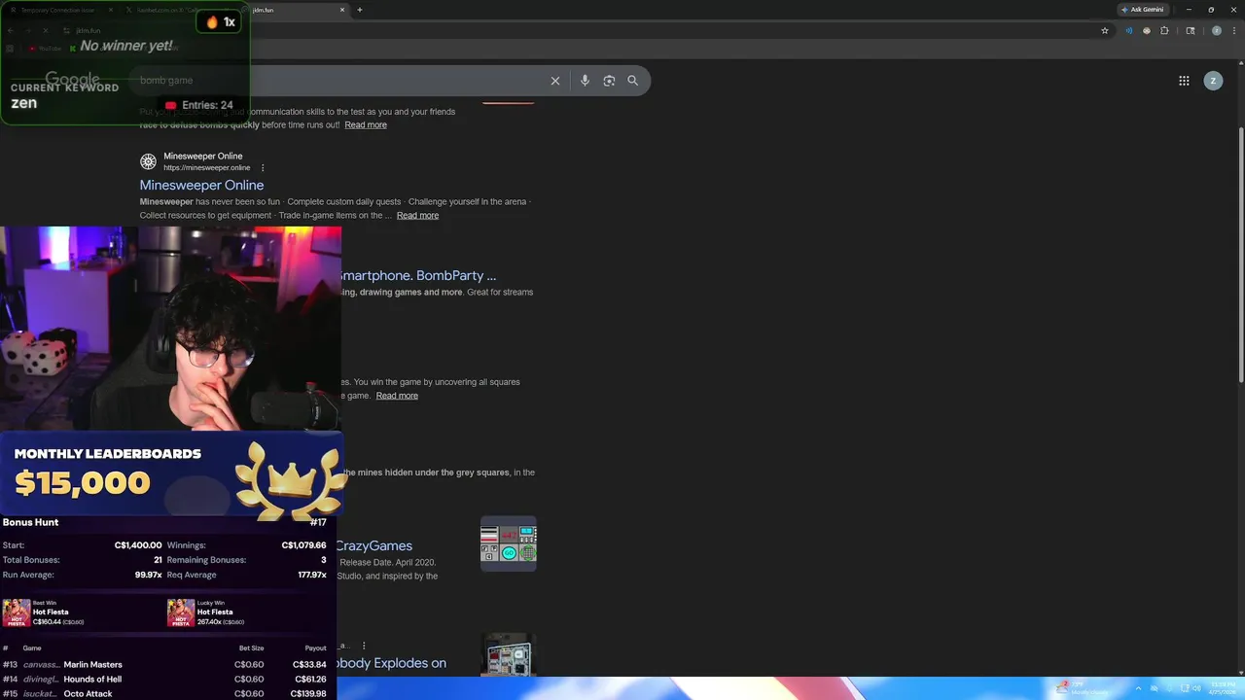This screenshot has height=700, width=1245.
Task: Click the taskbar network display icon
Action: pyautogui.click(x=1183, y=688)
